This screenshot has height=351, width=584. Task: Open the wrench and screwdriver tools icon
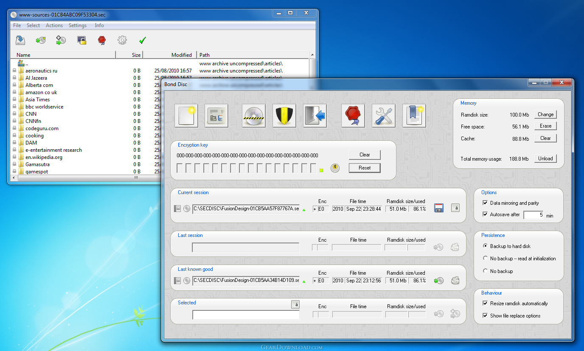click(x=384, y=116)
